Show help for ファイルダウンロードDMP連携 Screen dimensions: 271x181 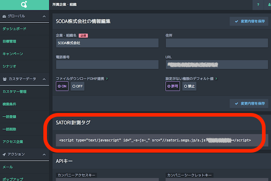[107, 79]
